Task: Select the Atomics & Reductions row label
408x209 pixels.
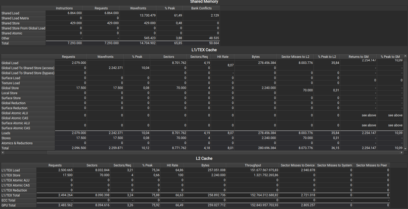Action: click(28, 143)
